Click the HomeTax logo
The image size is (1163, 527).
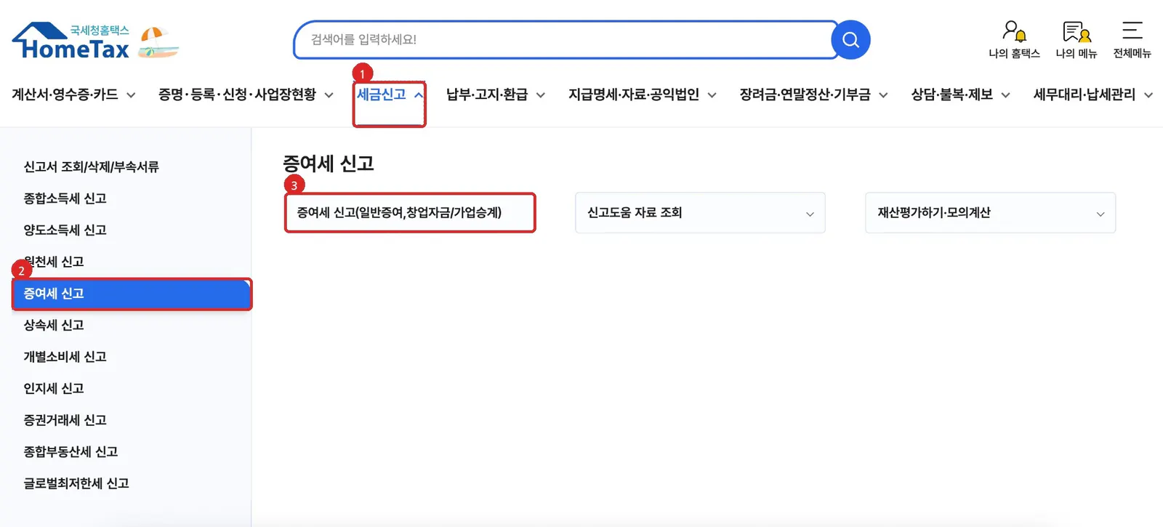point(71,41)
